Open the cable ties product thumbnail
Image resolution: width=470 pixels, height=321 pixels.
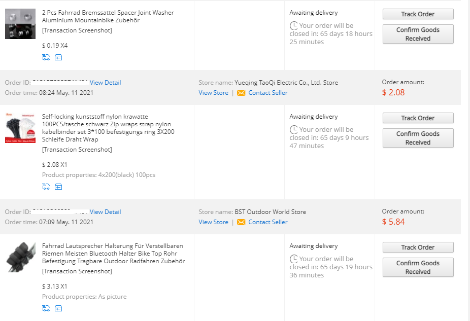(20, 129)
